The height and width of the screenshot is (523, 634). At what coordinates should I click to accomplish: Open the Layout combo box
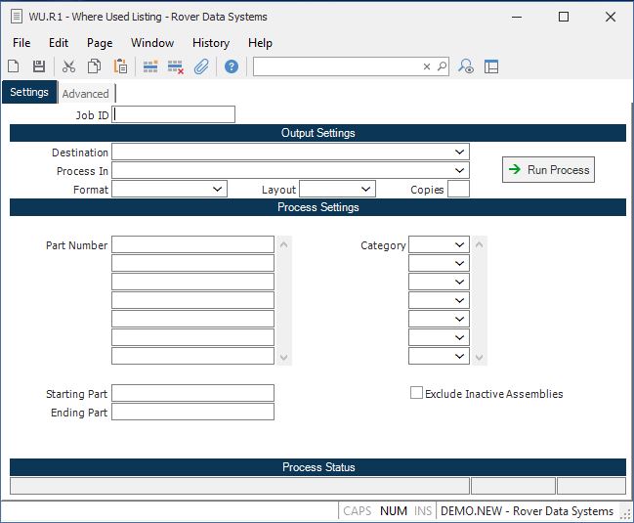coord(365,190)
